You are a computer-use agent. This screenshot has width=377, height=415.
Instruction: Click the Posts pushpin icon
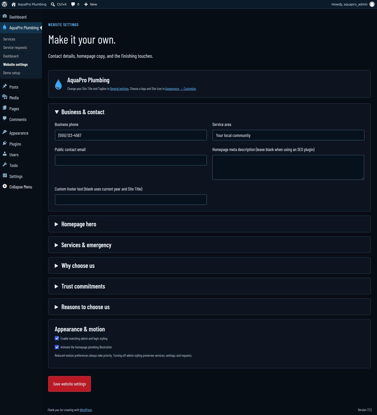click(x=5, y=87)
